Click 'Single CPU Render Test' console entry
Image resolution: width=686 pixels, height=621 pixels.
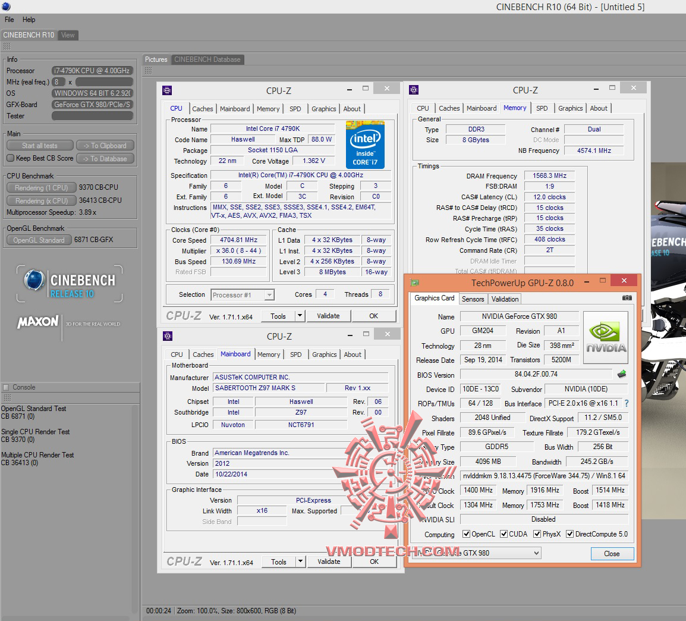36,432
